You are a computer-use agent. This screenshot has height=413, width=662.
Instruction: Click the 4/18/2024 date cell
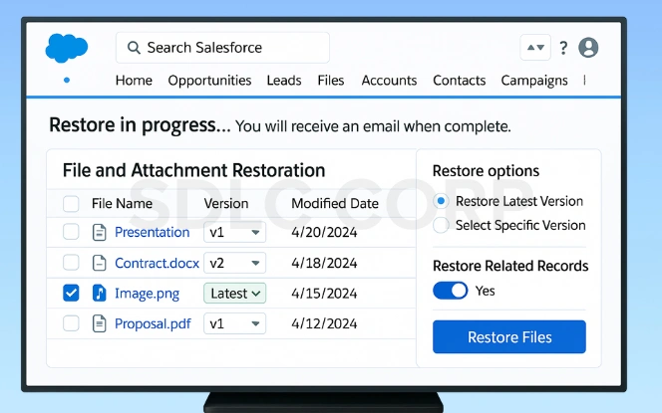324,263
